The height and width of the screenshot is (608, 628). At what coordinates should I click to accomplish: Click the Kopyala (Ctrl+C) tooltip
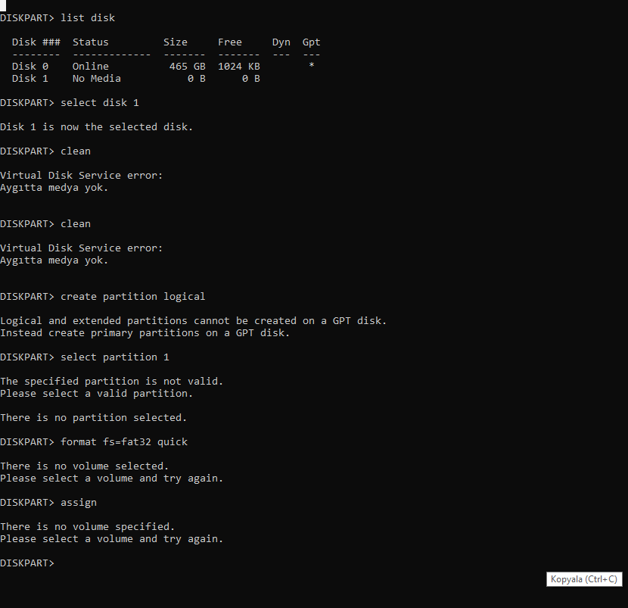coord(584,579)
